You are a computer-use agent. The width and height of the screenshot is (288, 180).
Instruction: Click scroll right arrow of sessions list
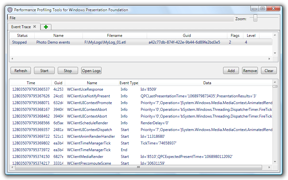click(x=269, y=59)
